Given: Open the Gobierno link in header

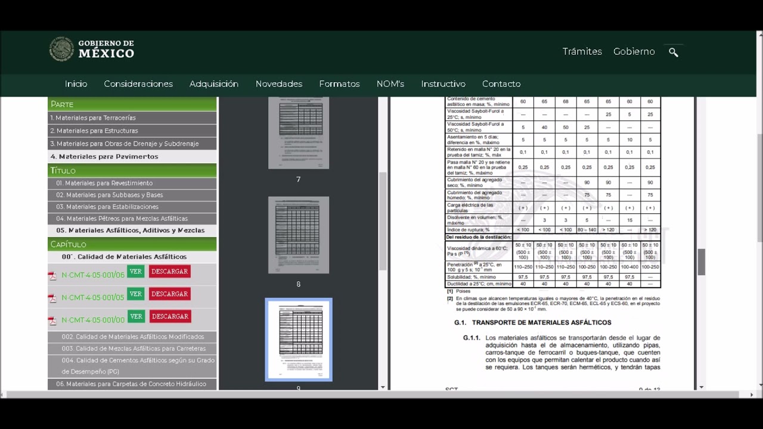Looking at the screenshot, I should click(x=634, y=52).
